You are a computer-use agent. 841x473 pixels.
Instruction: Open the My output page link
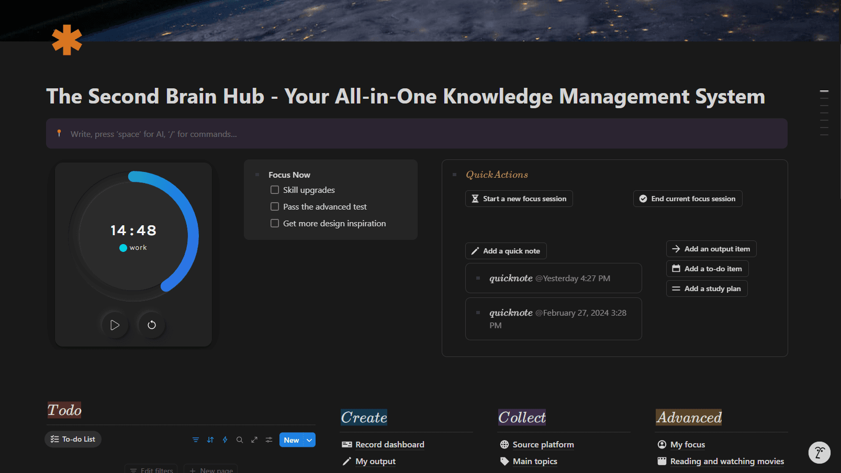tap(376, 462)
